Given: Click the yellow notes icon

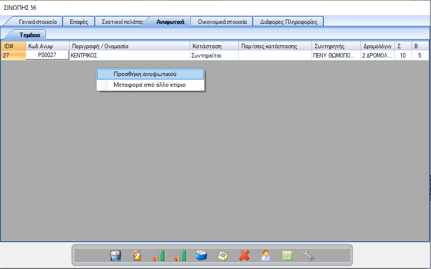Looking at the screenshot, I should coord(223,255).
